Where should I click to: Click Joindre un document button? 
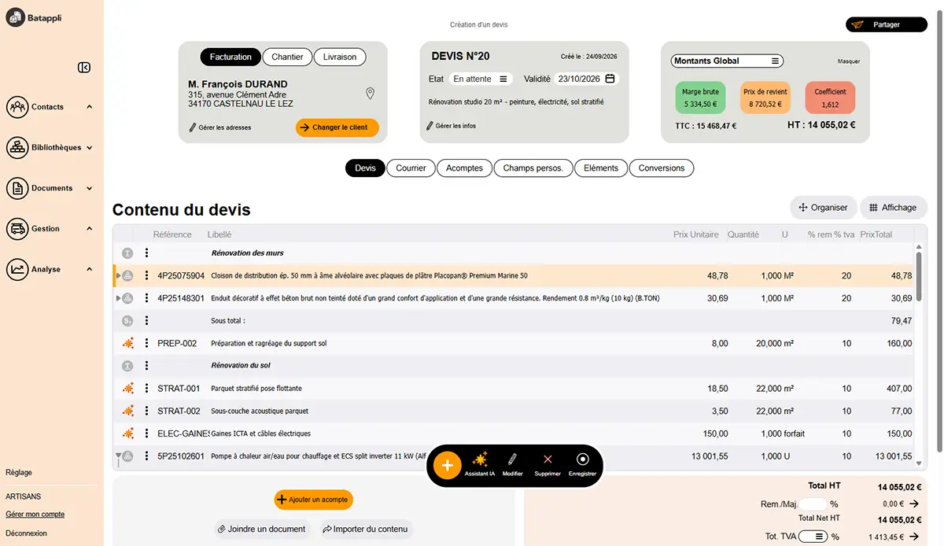[261, 529]
